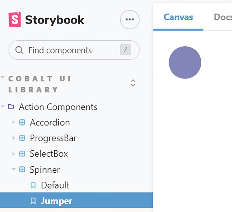This screenshot has height=212, width=232.
Task: Click the Spinner component grid icon
Action: click(22, 169)
